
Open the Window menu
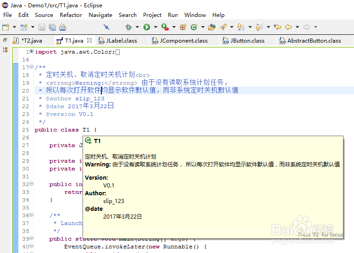195,15
